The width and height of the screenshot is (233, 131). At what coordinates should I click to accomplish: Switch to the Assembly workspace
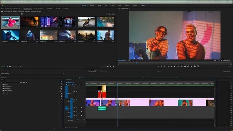click(x=92, y=5)
